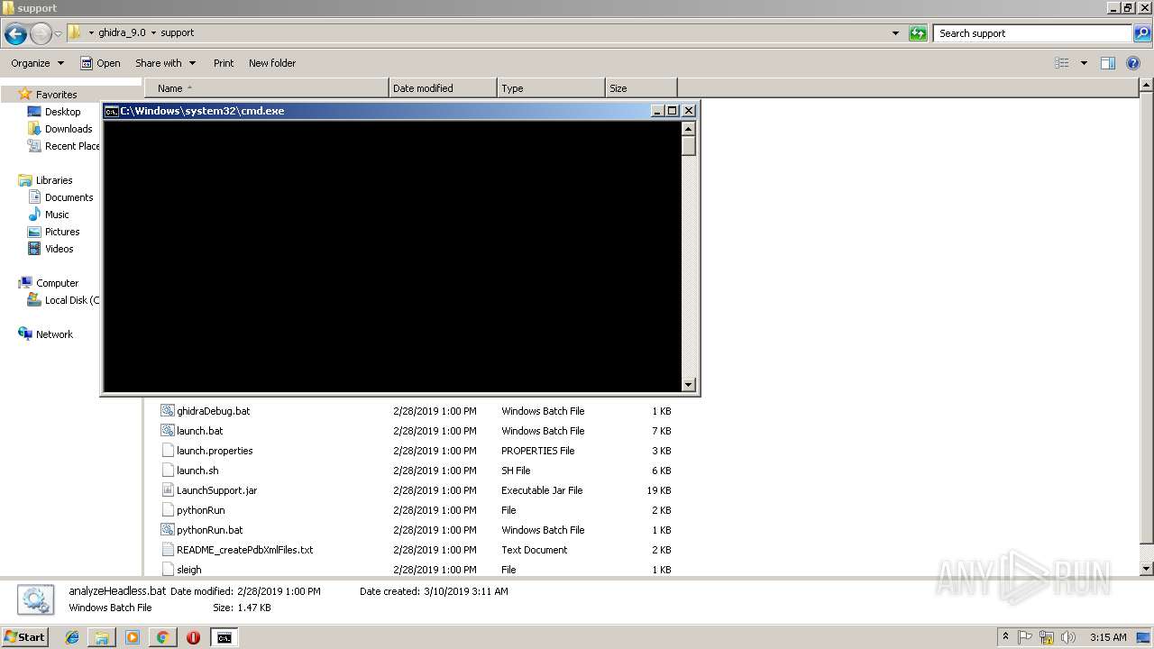Open Downloads in the Favorites pane
Viewport: 1154px width, 649px height.
[x=69, y=129]
